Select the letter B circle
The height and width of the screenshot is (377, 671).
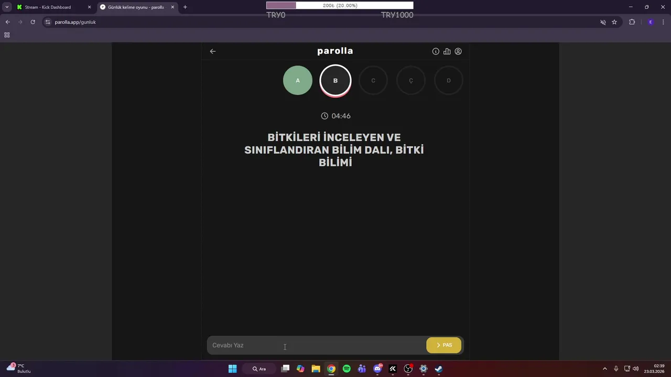tap(335, 81)
